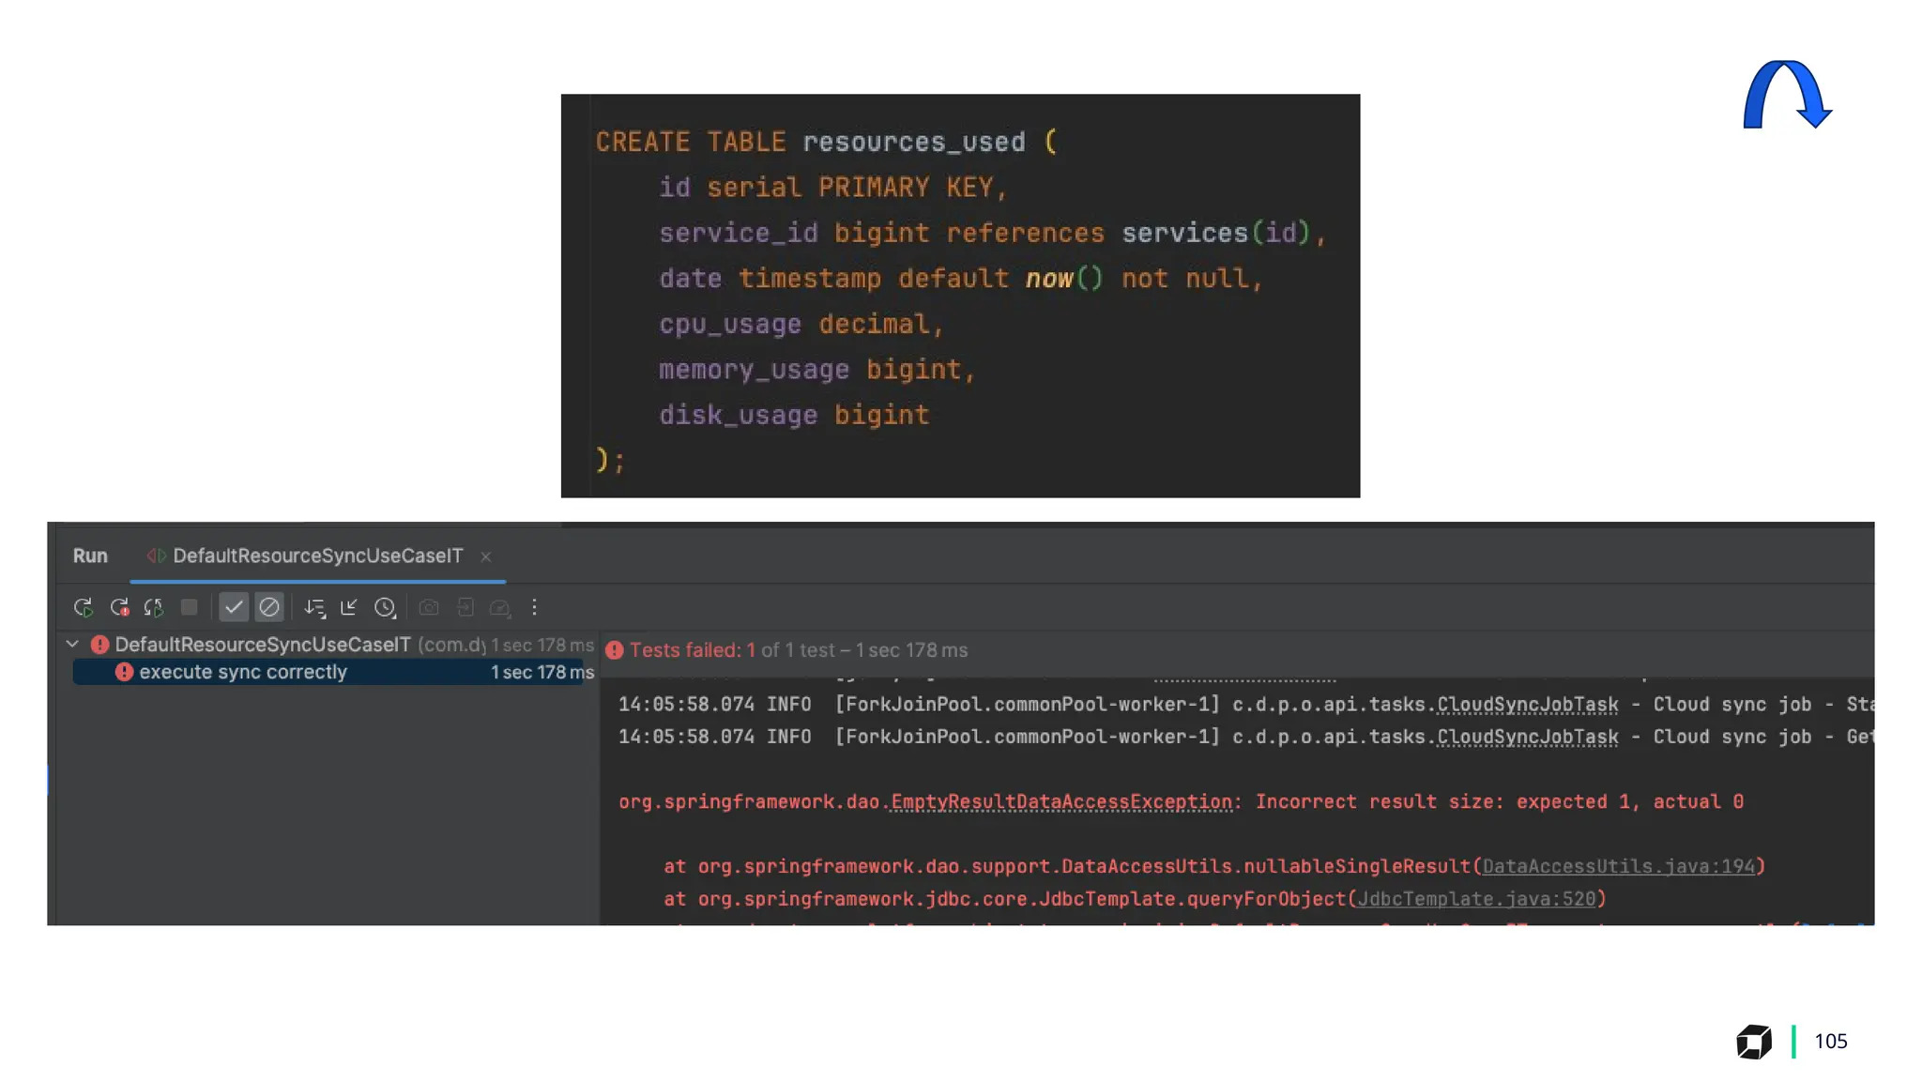Select the 'execute sync correctly' test

click(x=243, y=672)
